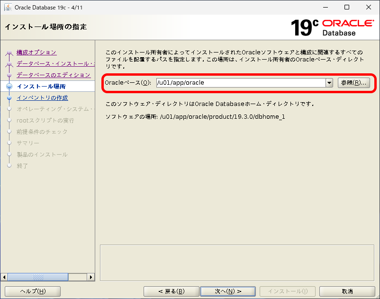Open the インベントリの作成 step link

click(43, 98)
